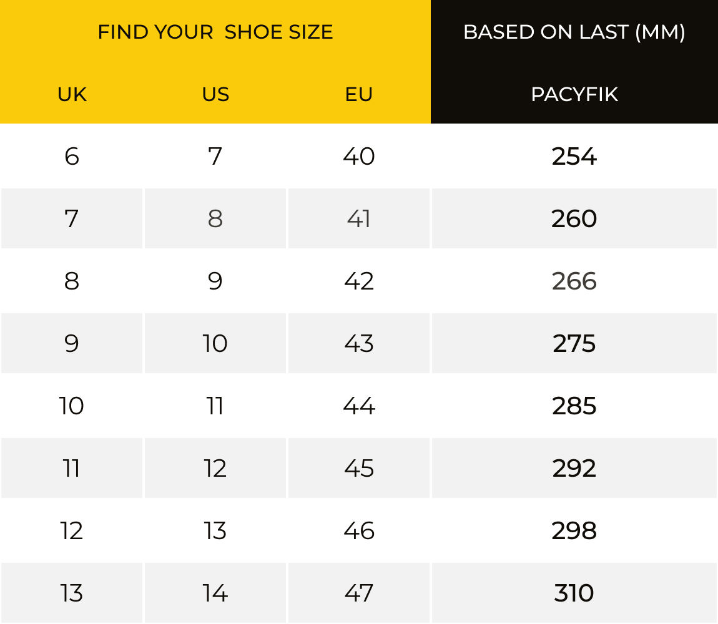The width and height of the screenshot is (718, 624).
Task: Select the EU column header
Action: [359, 94]
